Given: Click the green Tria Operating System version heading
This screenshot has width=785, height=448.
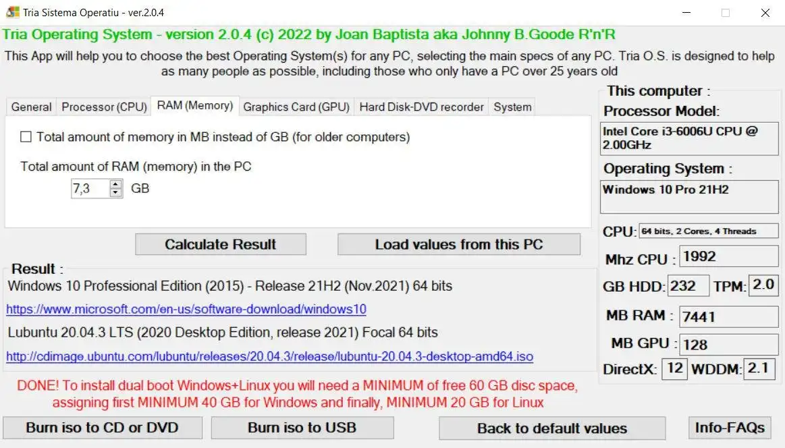Looking at the screenshot, I should click(308, 34).
